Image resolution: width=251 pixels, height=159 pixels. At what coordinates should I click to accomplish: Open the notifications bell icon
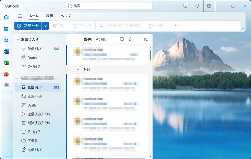197,6
